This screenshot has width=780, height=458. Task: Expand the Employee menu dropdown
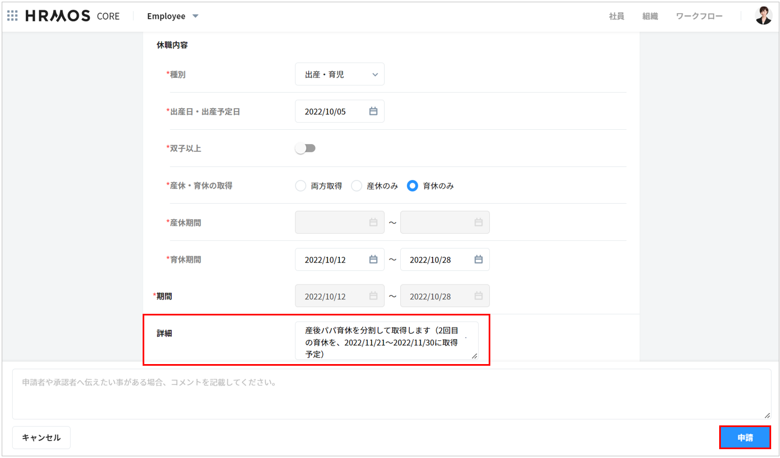[172, 16]
